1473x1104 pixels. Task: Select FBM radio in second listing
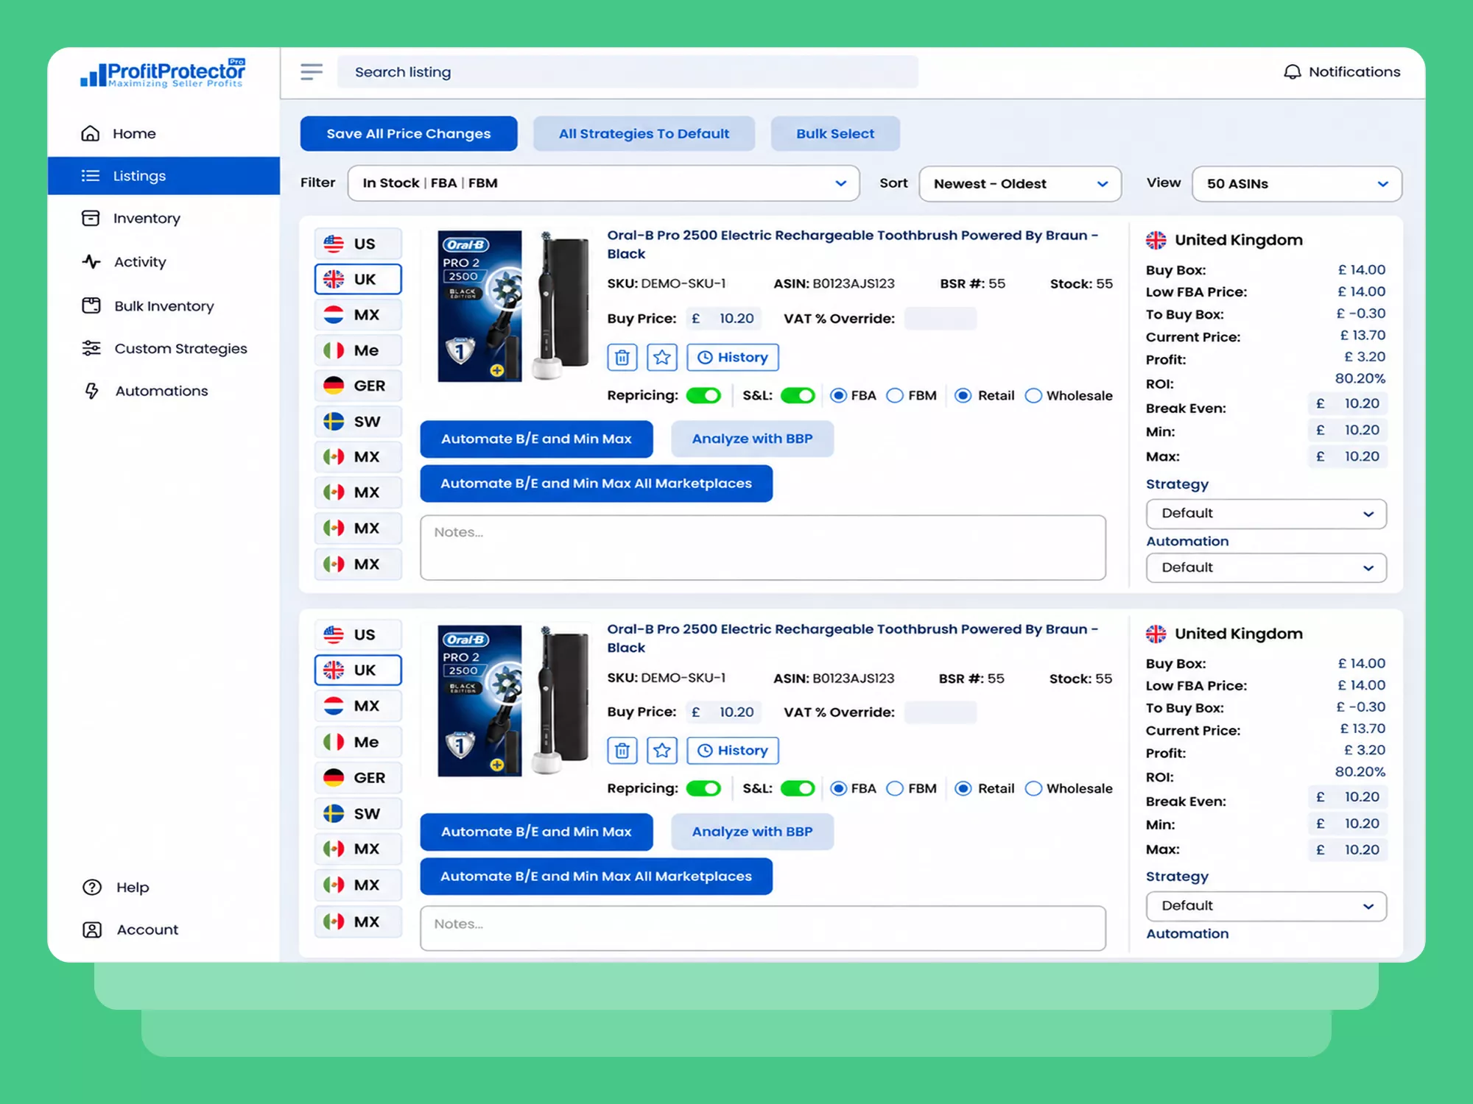click(x=895, y=788)
